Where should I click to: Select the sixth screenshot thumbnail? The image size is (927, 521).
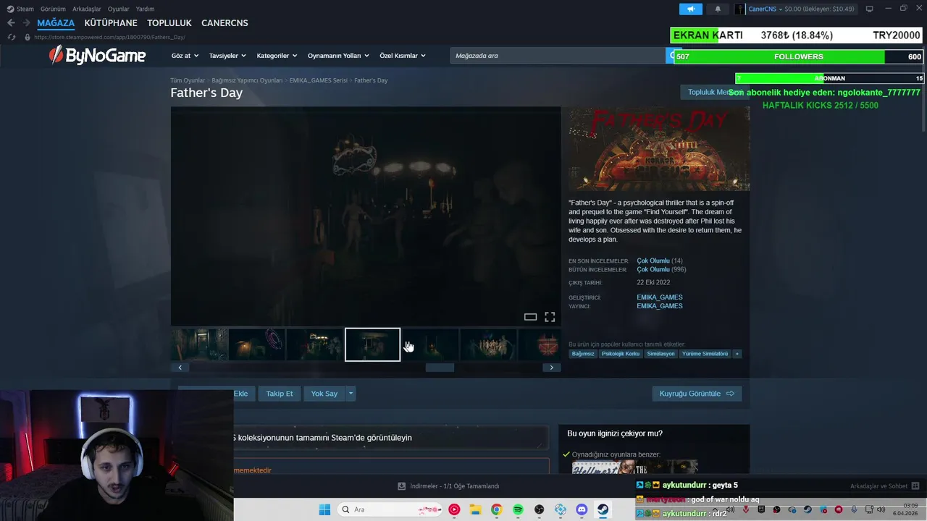(x=488, y=344)
